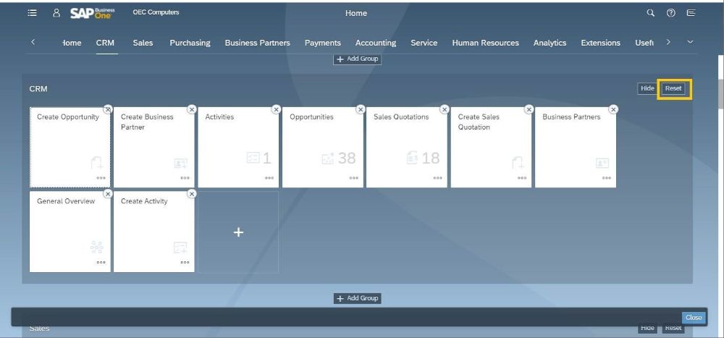Expand the tab overflow dropdown arrow
The image size is (724, 338).
pos(690,42)
